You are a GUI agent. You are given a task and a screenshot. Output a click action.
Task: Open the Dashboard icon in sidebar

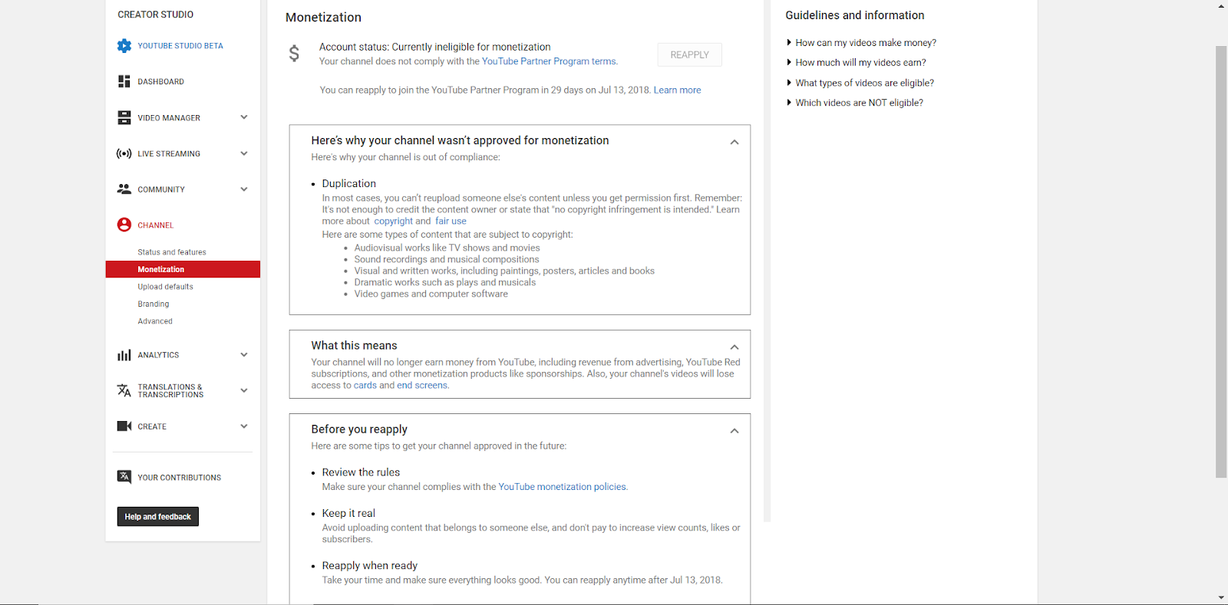[124, 81]
